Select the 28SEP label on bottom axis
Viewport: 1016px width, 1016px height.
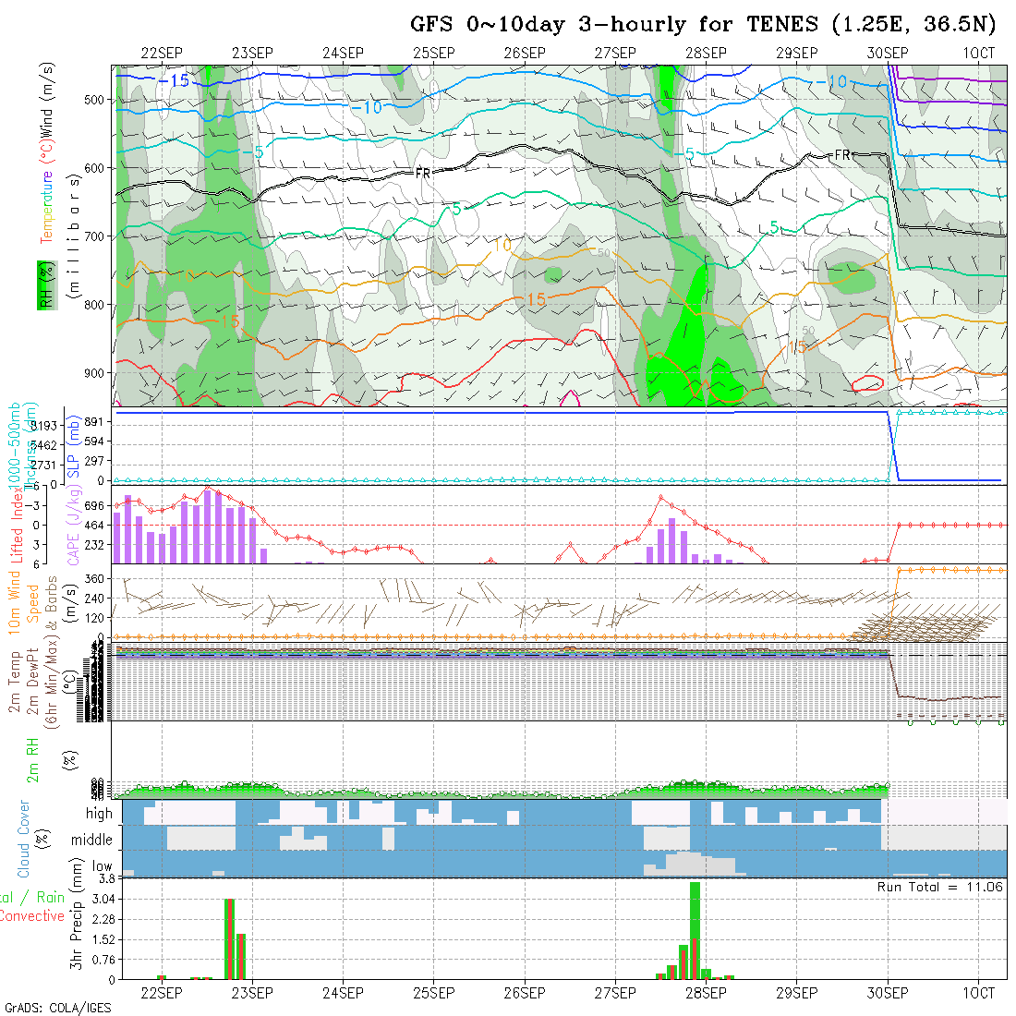705,993
